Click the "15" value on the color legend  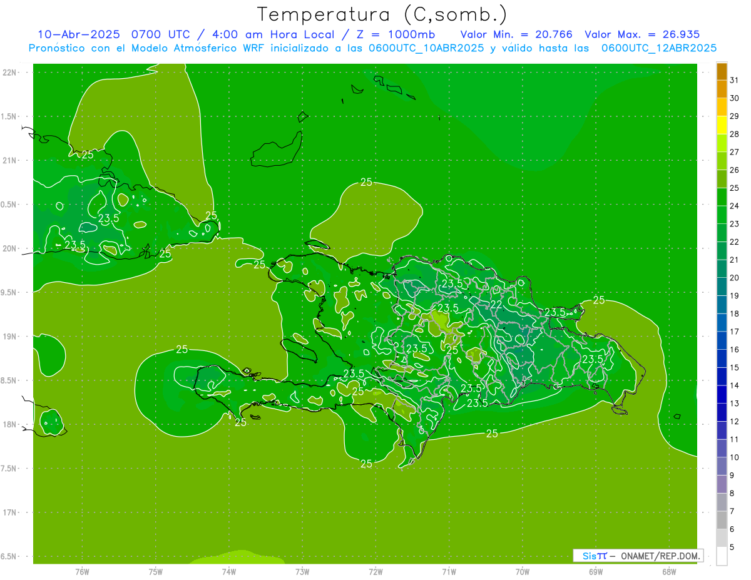pyautogui.click(x=735, y=368)
